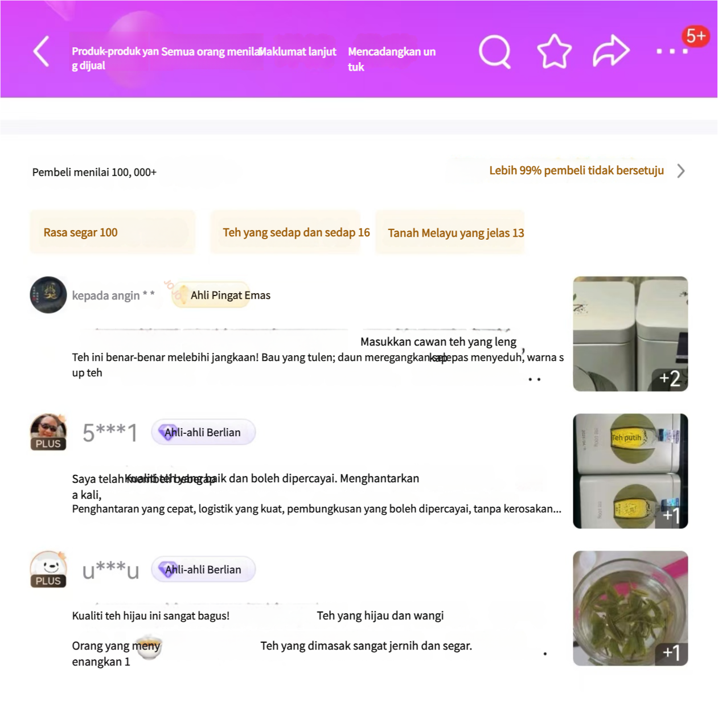
Task: Open the u***u reviewer PLUS avatar
Action: pyautogui.click(x=48, y=569)
